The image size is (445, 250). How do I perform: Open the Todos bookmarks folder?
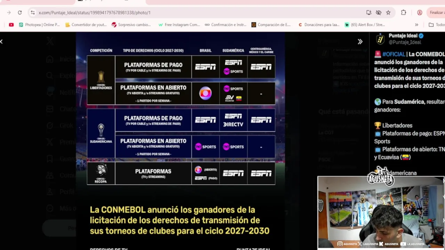tap(437, 25)
